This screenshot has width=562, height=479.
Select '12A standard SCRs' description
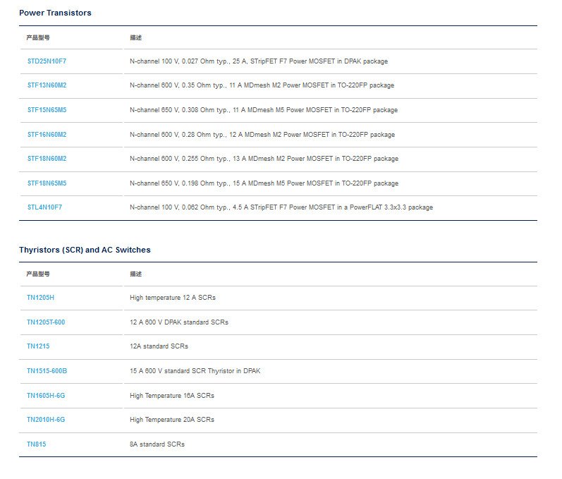pos(159,346)
